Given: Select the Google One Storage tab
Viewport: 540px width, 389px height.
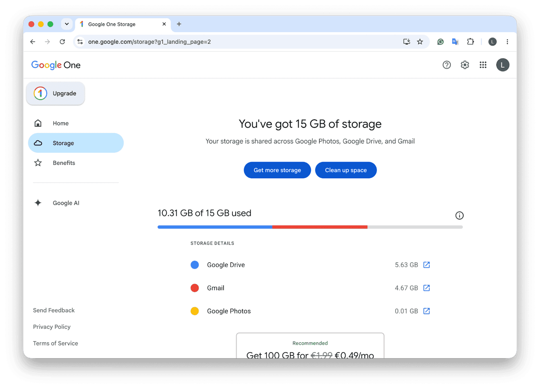Looking at the screenshot, I should [123, 24].
